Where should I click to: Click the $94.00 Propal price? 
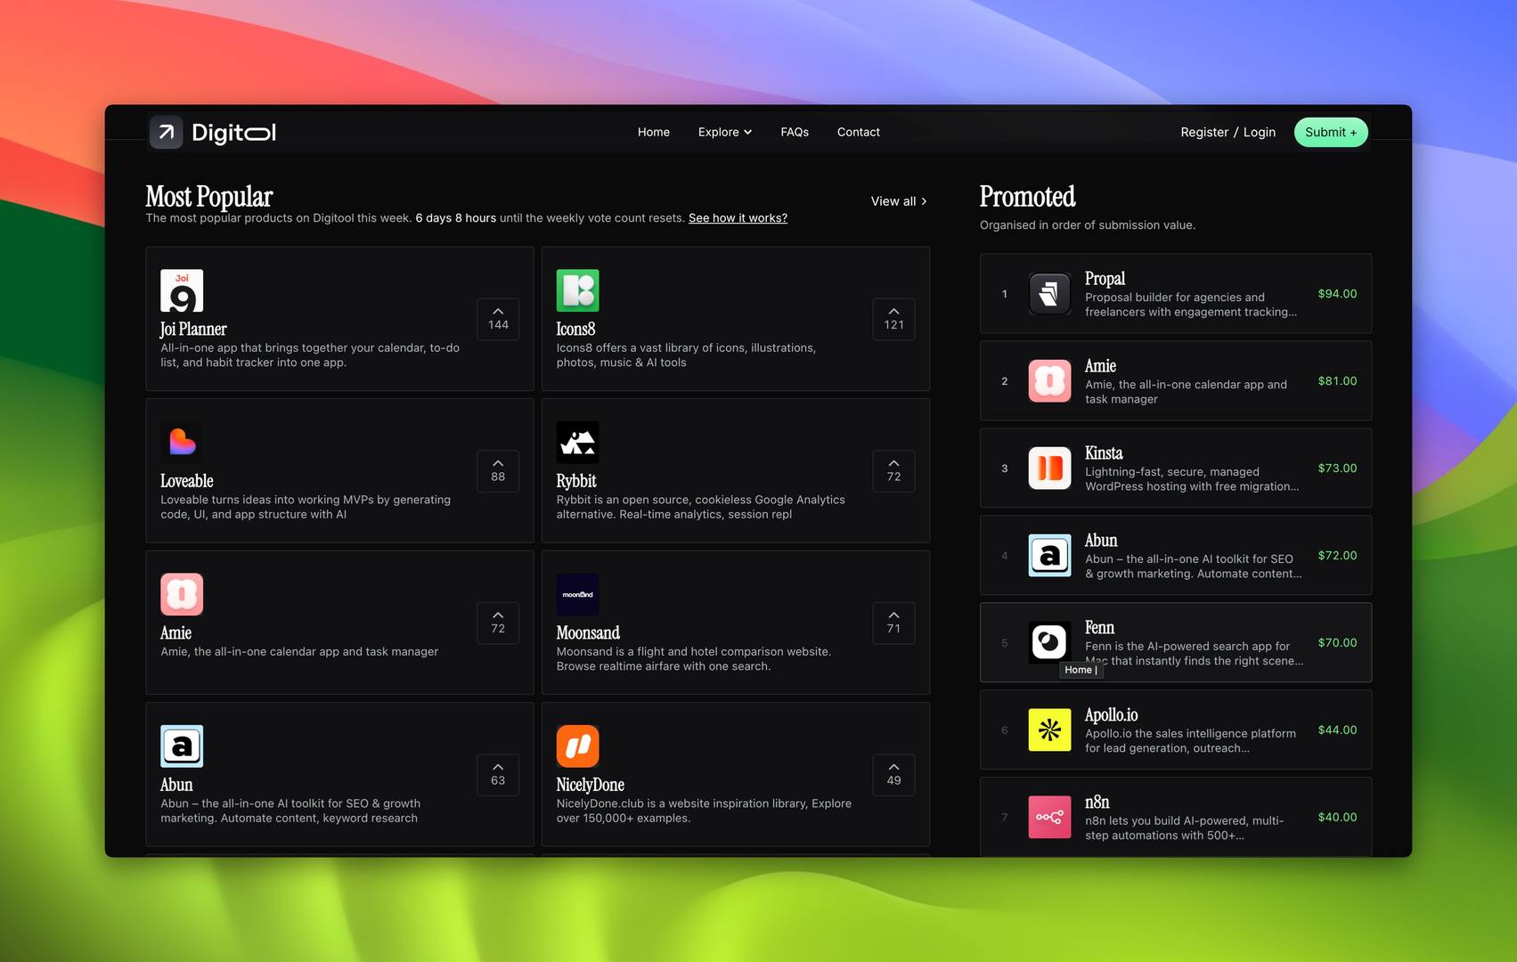1337,294
